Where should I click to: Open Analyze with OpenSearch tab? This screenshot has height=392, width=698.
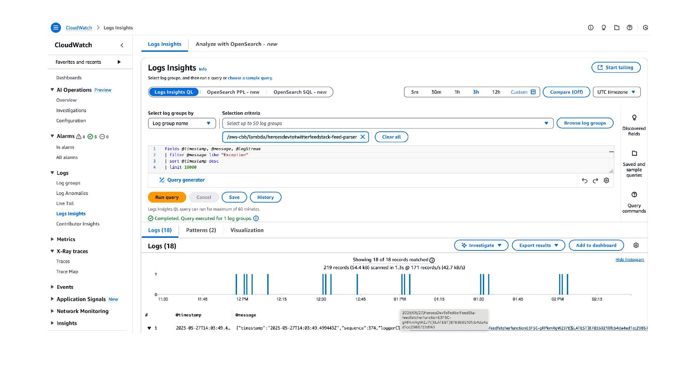[x=236, y=44]
